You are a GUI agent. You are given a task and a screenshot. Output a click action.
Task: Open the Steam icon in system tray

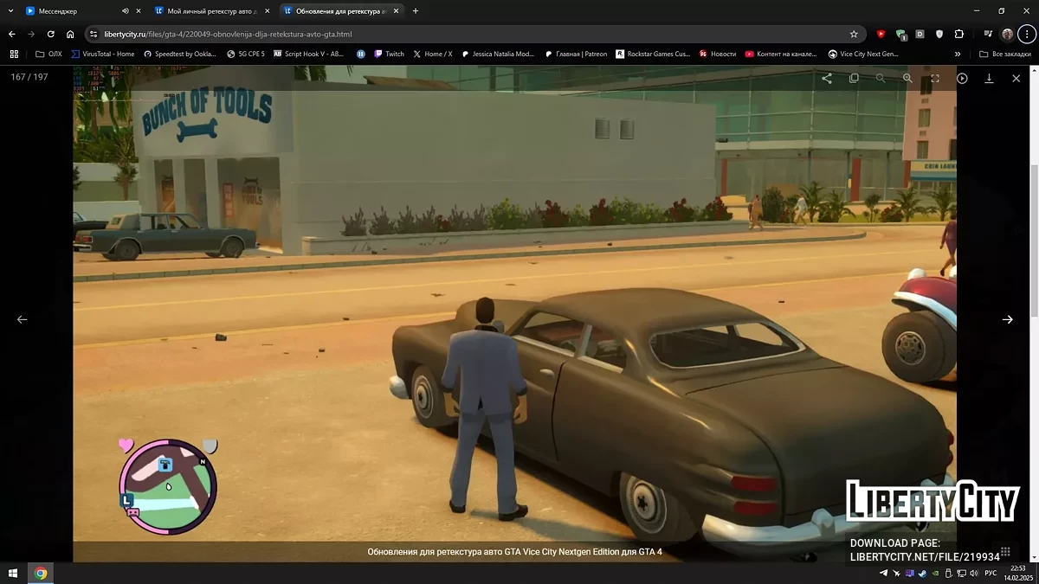point(921,574)
